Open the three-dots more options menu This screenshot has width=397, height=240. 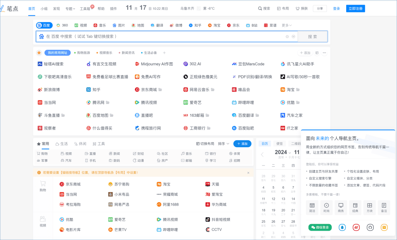click(325, 53)
